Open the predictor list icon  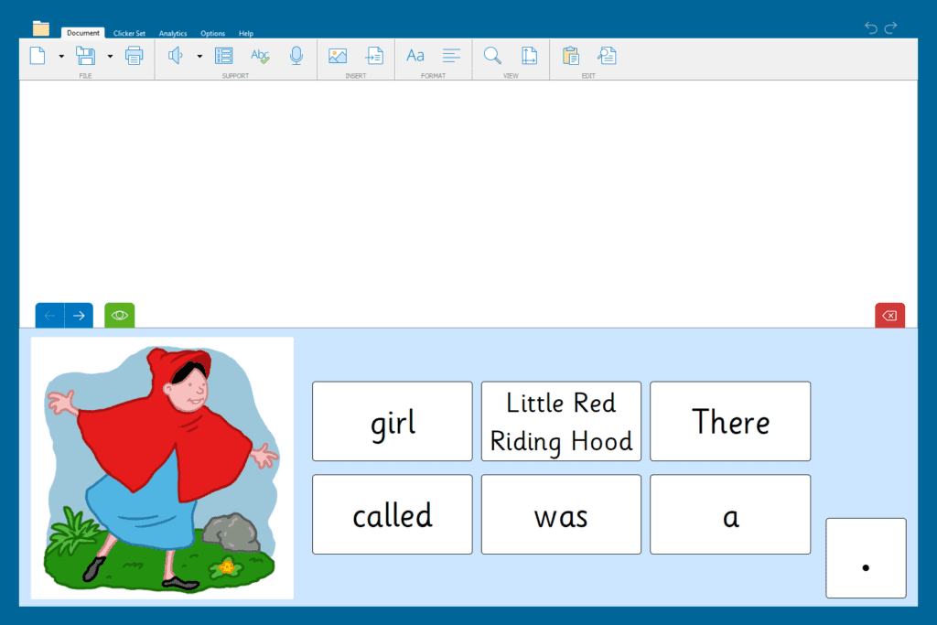(223, 56)
